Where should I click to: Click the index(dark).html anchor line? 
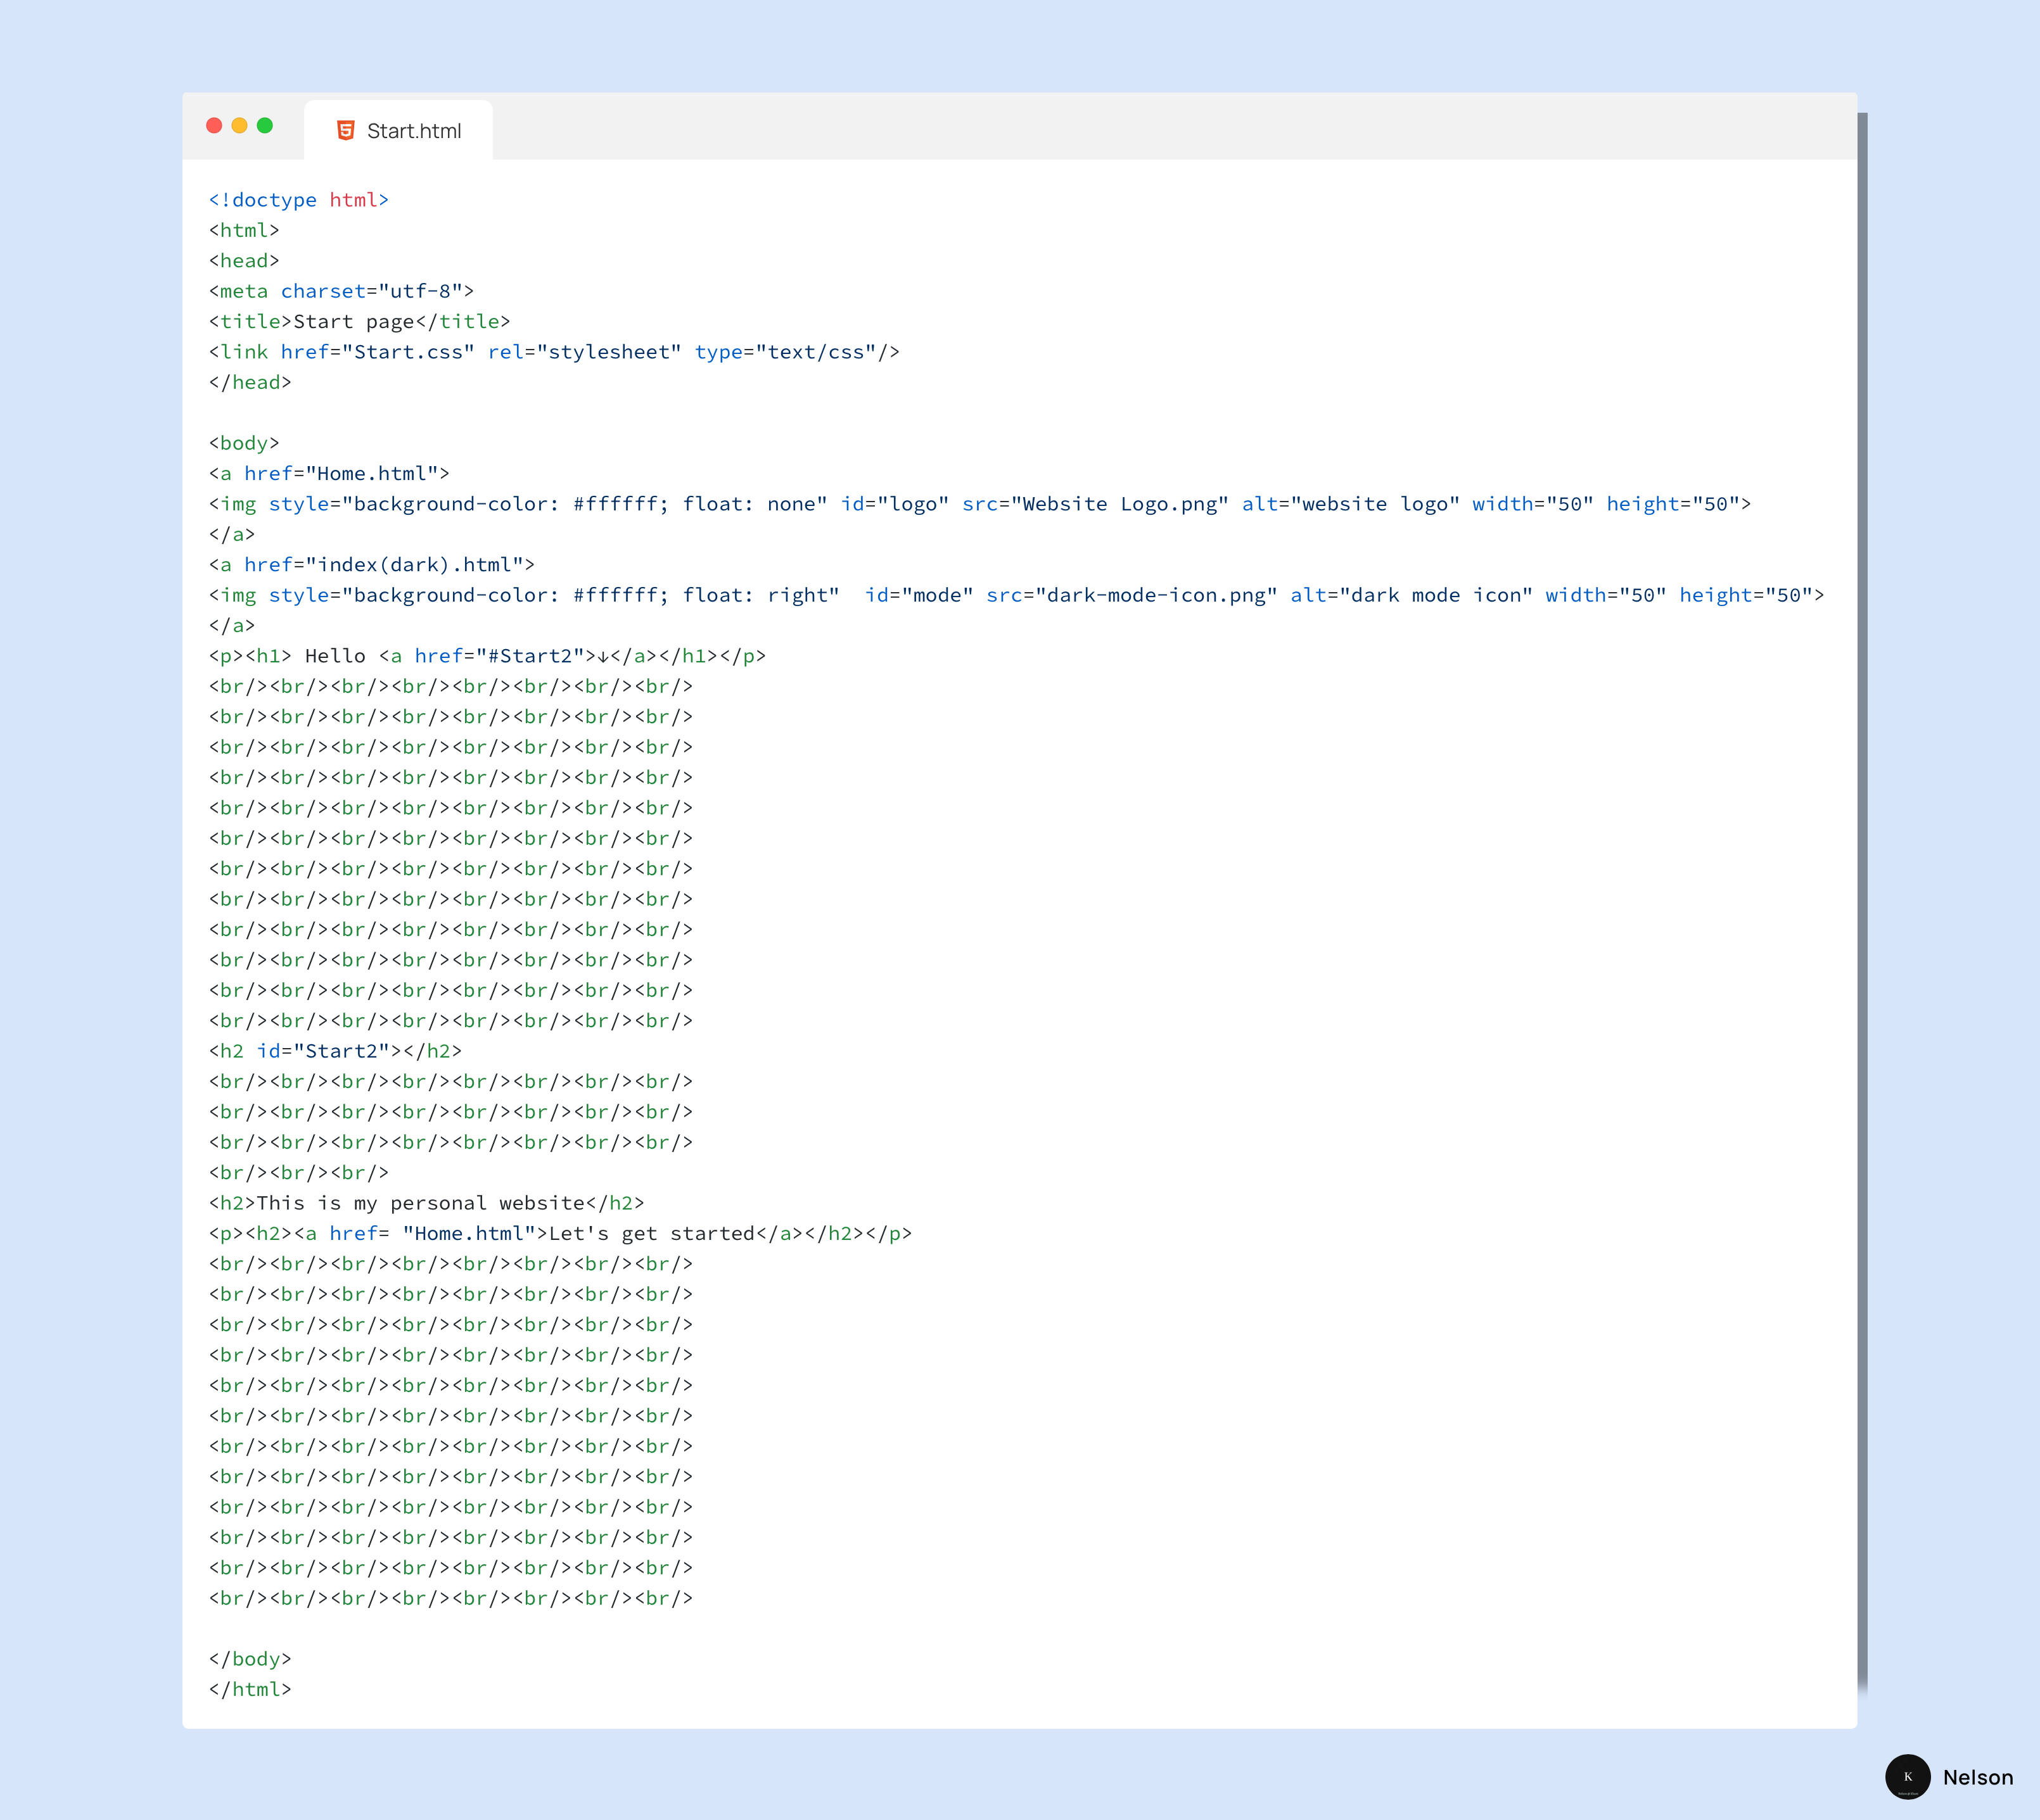coord(371,565)
